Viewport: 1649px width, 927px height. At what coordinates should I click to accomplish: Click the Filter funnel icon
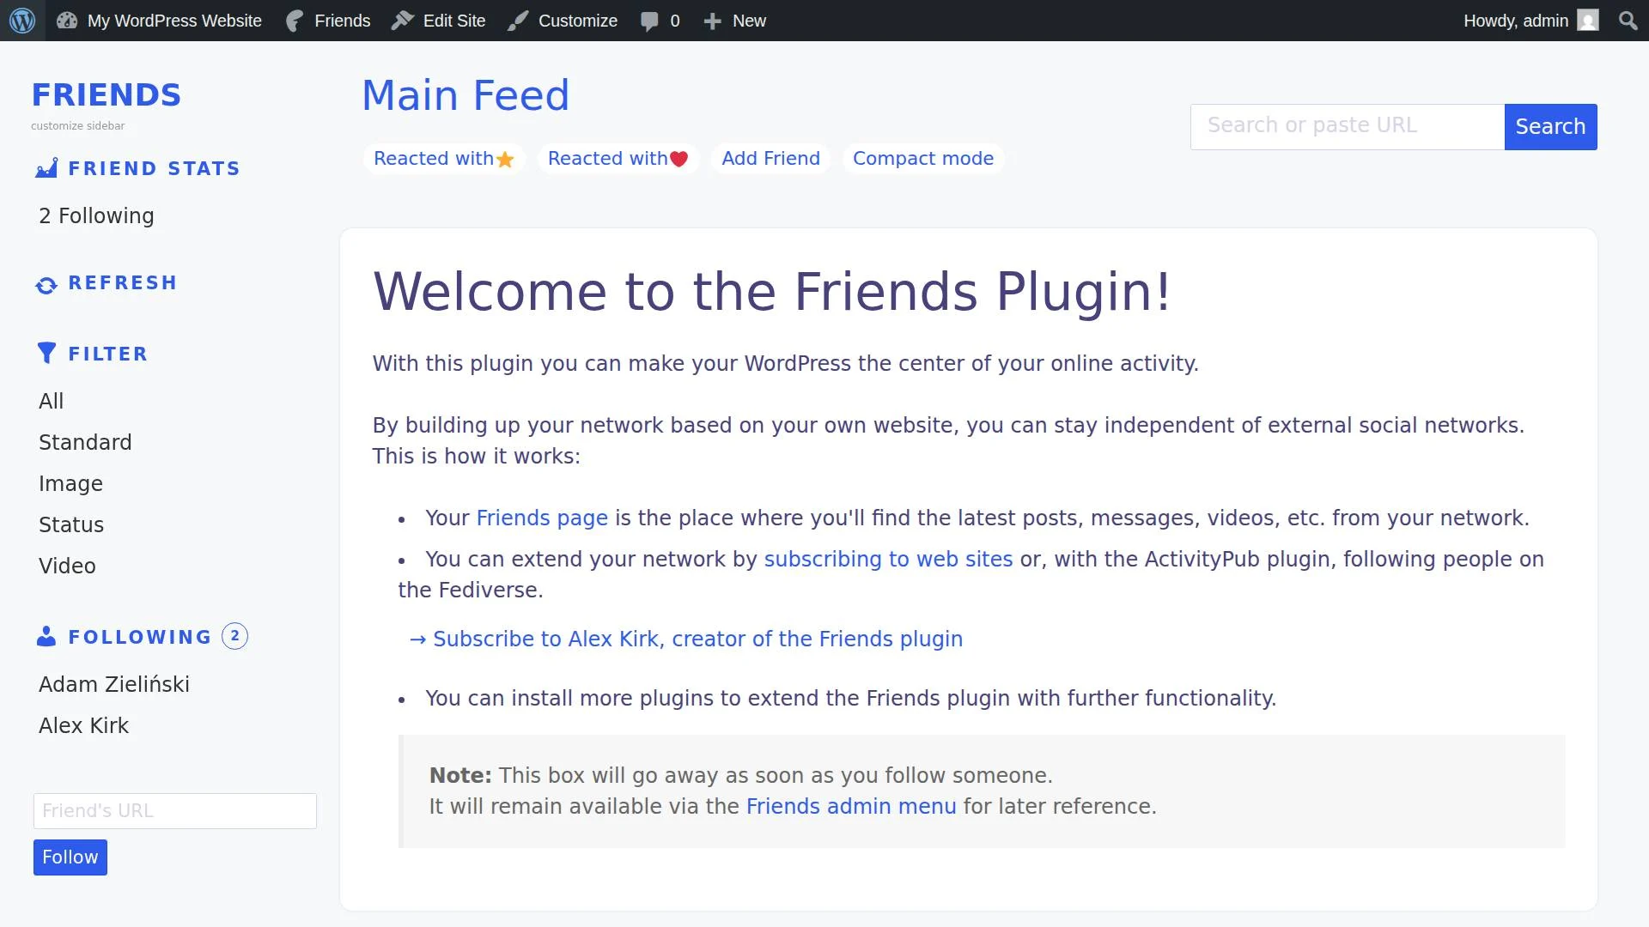point(46,353)
